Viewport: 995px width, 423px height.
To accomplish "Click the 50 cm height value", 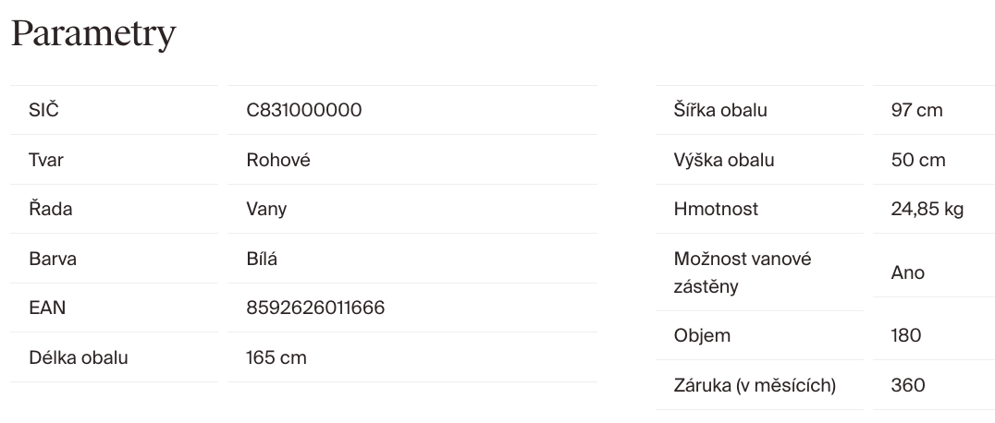I will point(918,160).
